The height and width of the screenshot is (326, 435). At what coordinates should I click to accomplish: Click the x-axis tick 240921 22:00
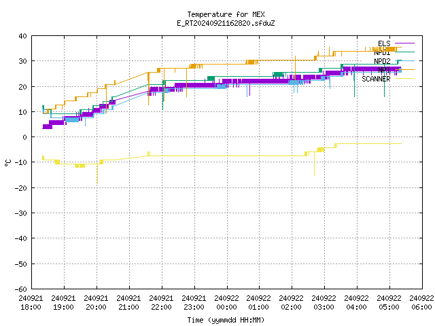161,303
